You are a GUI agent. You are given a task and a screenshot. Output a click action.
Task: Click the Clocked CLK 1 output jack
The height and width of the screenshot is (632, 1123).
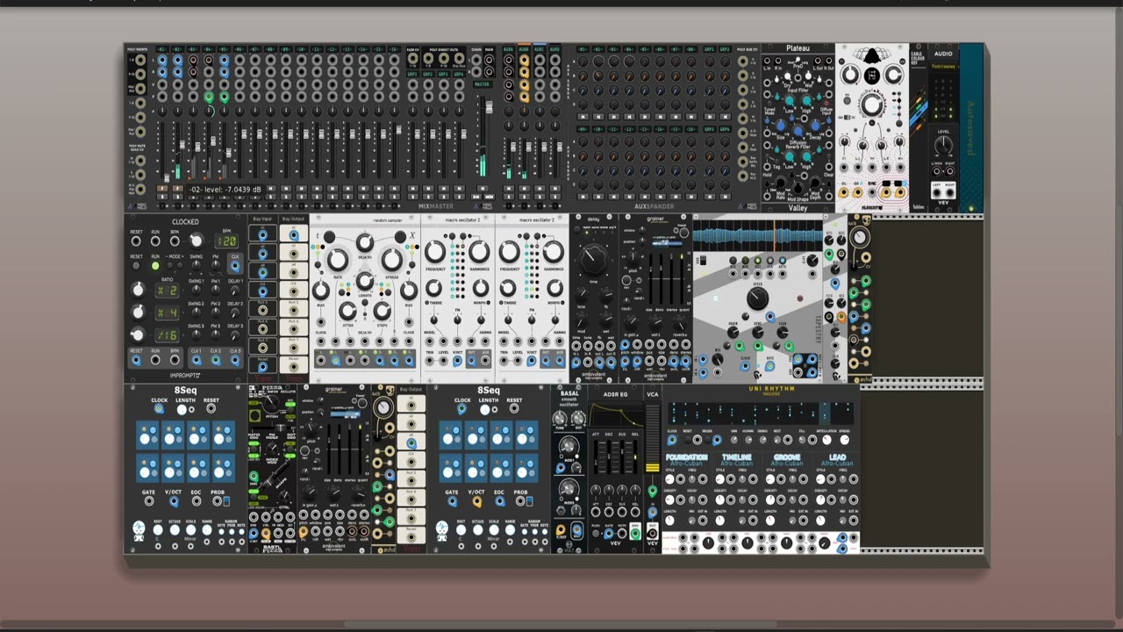[196, 360]
